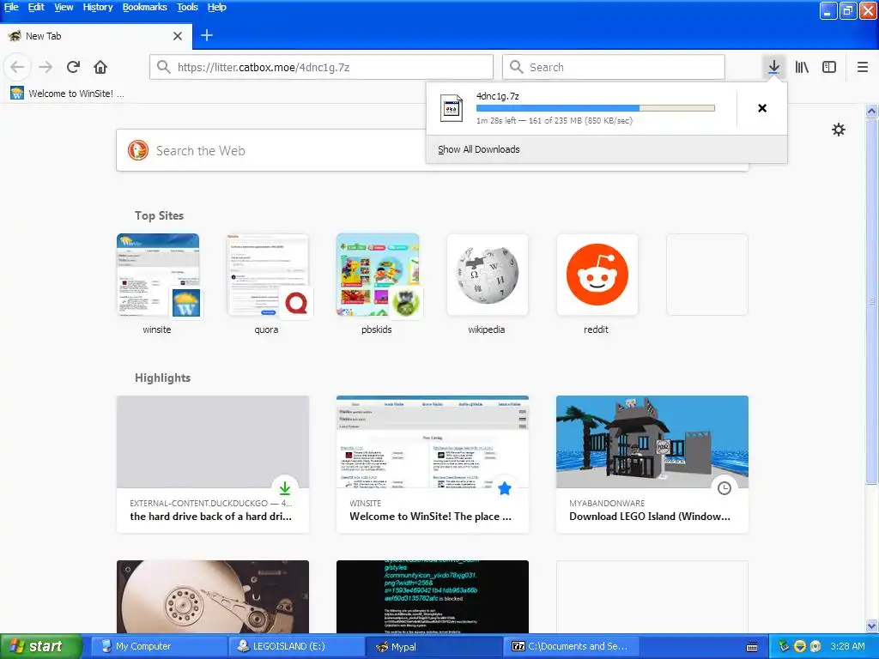Click green download badge on DuckDuckGo card
879x659 pixels.
tap(285, 488)
